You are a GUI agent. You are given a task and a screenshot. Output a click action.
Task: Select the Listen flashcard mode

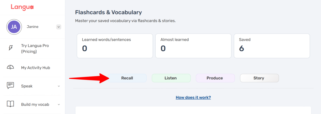coord(171,78)
